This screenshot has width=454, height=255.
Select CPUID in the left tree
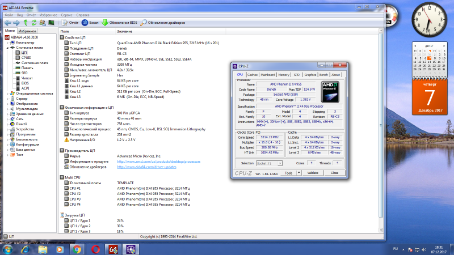coord(27,57)
